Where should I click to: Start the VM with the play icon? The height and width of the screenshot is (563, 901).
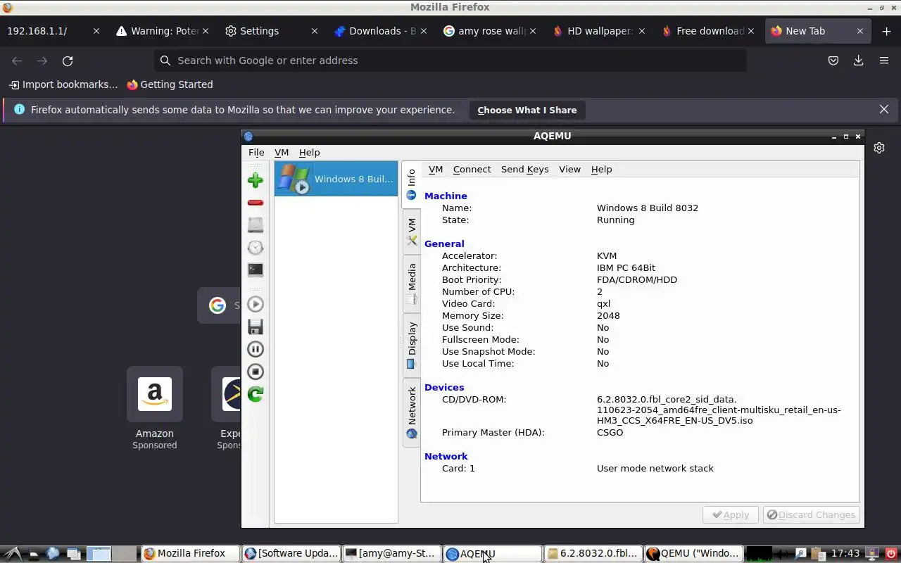click(x=256, y=304)
